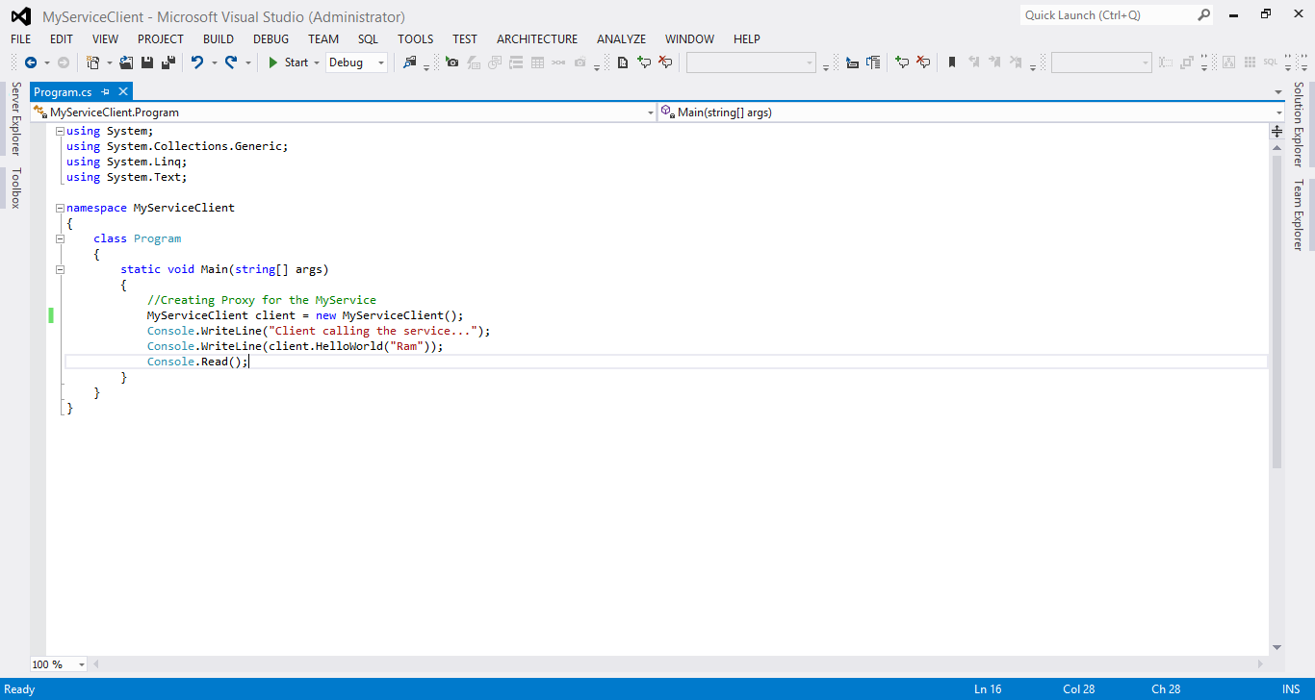Click the document page icon on toolbar
This screenshot has width=1315, height=700.
(x=623, y=62)
